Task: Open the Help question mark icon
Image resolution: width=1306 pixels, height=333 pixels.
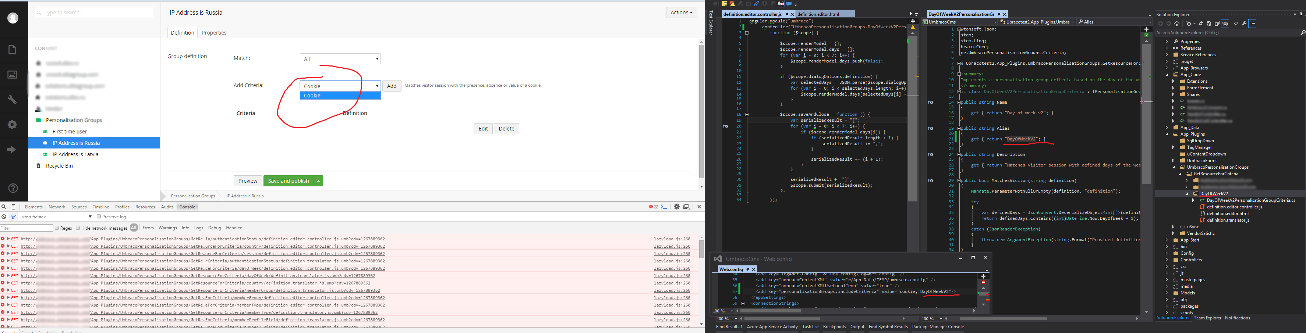Action: 13,188
